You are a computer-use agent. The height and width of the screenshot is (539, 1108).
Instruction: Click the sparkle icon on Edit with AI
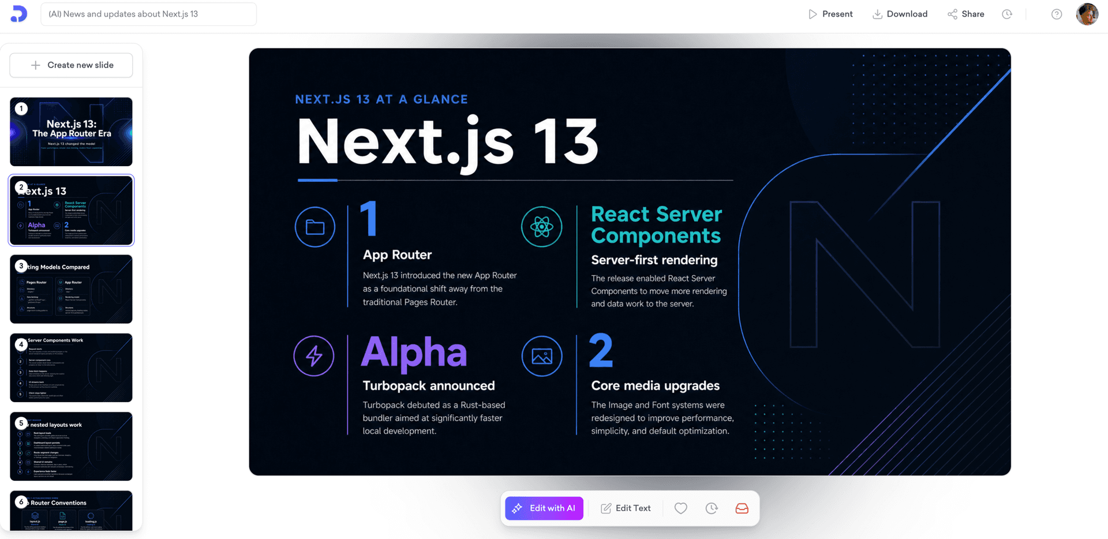point(517,508)
